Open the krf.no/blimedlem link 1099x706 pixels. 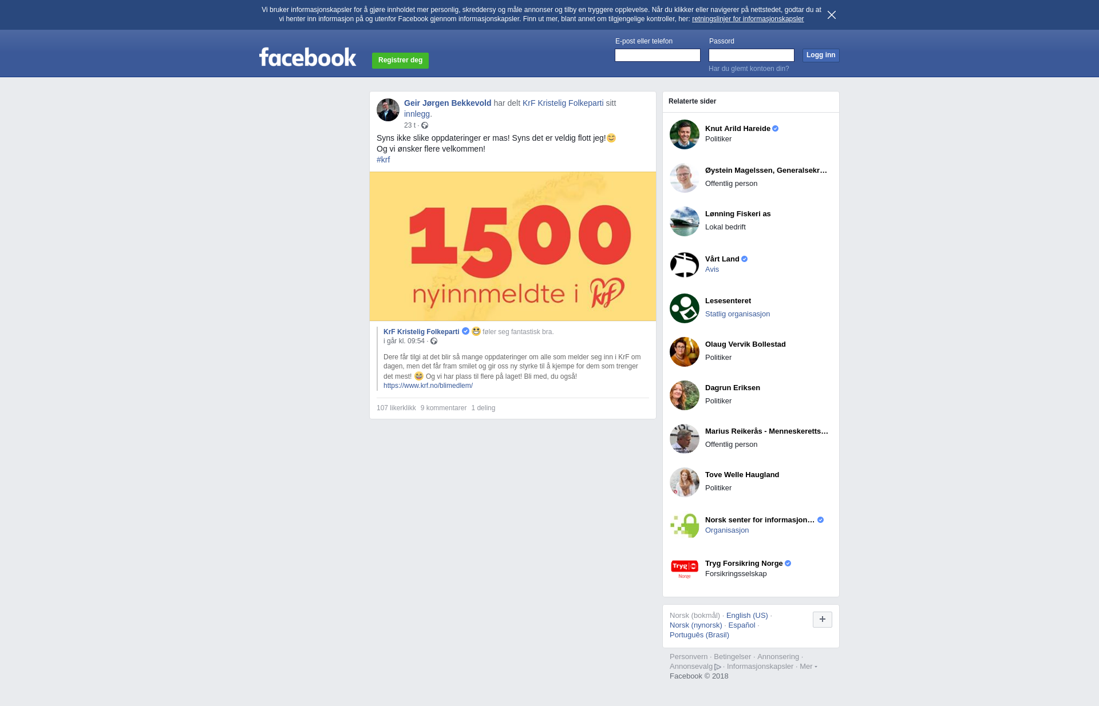[x=428, y=386]
